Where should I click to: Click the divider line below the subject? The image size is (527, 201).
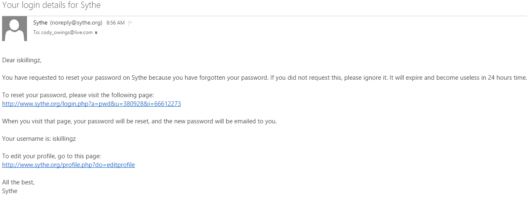(265, 16)
